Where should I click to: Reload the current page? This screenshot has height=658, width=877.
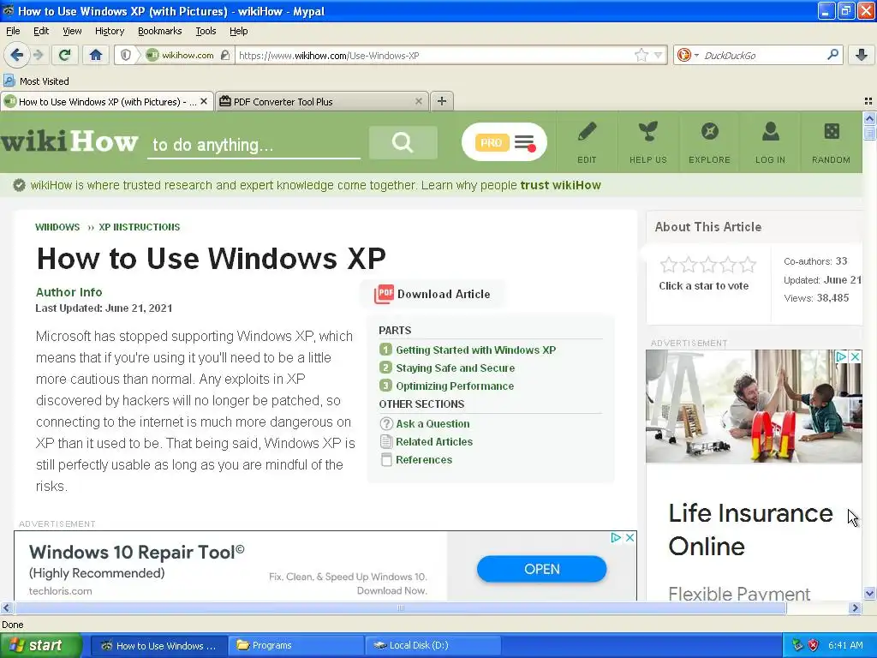click(65, 55)
